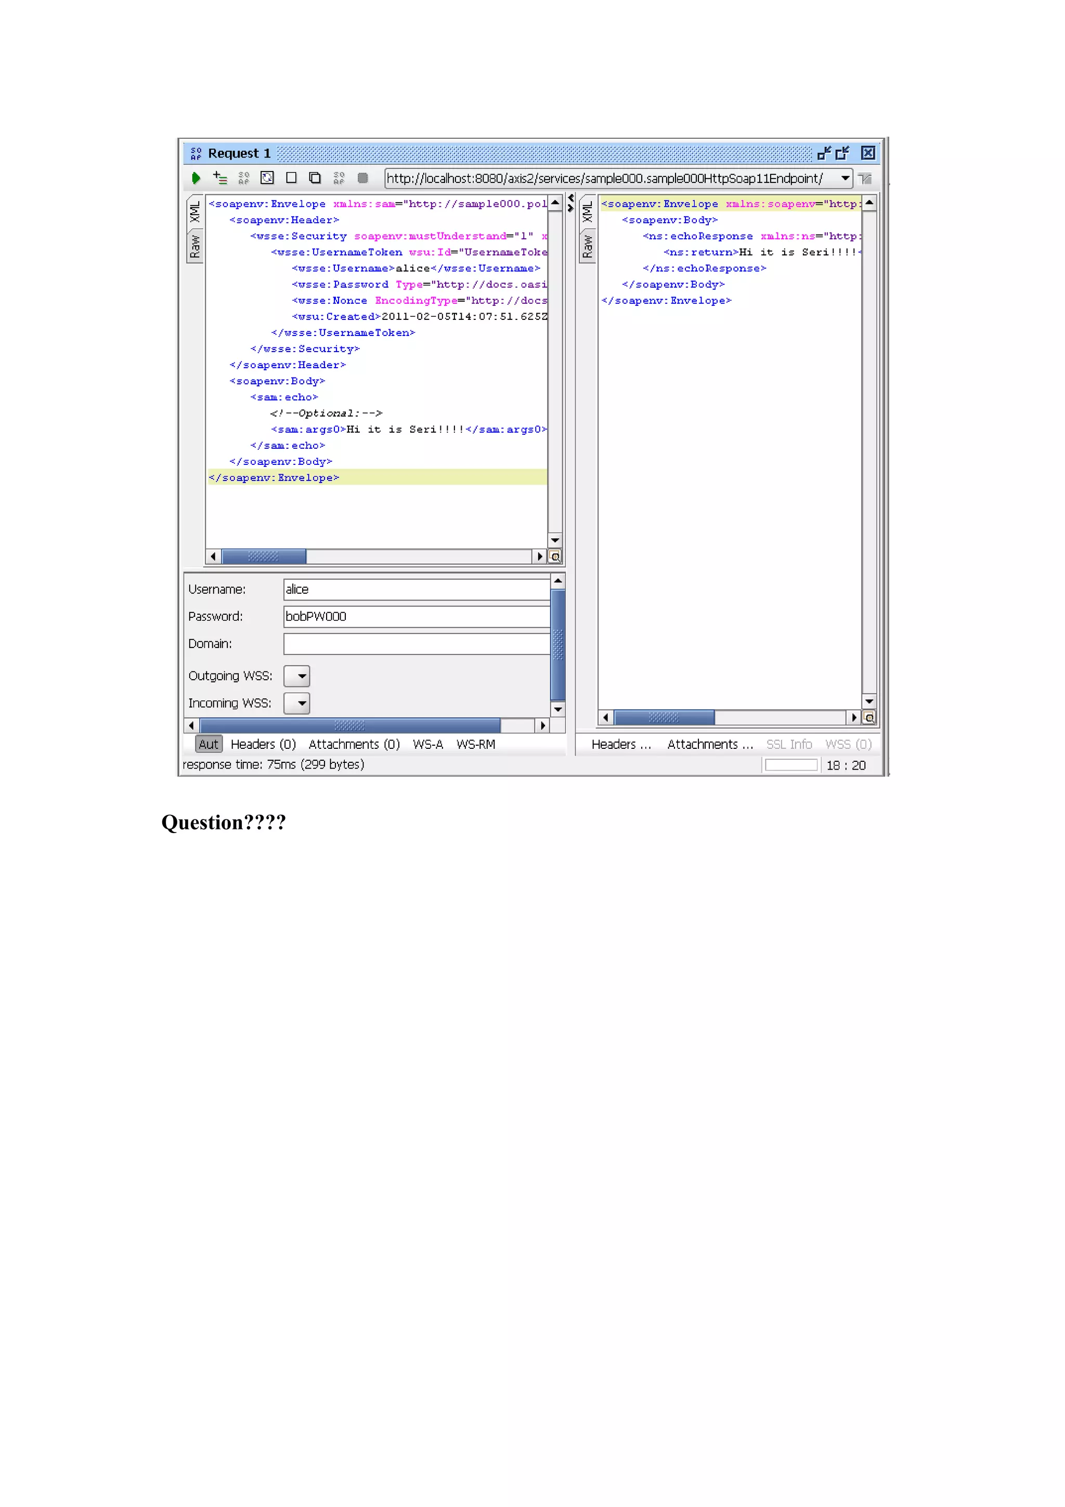Click the response editor scroll down arrow

[x=869, y=701]
